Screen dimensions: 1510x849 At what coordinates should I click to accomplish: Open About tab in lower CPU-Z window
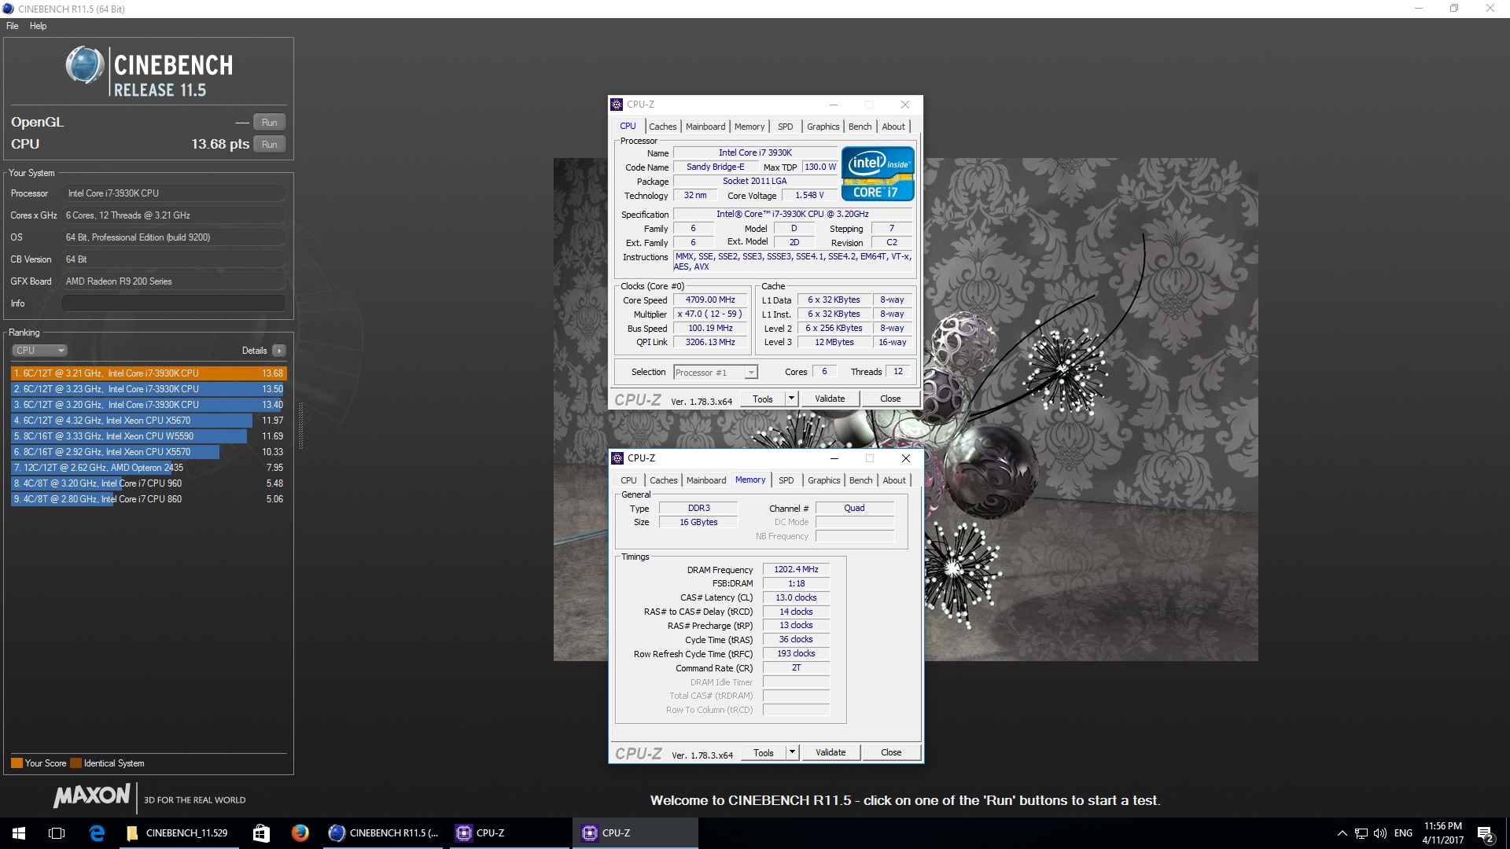[894, 480]
